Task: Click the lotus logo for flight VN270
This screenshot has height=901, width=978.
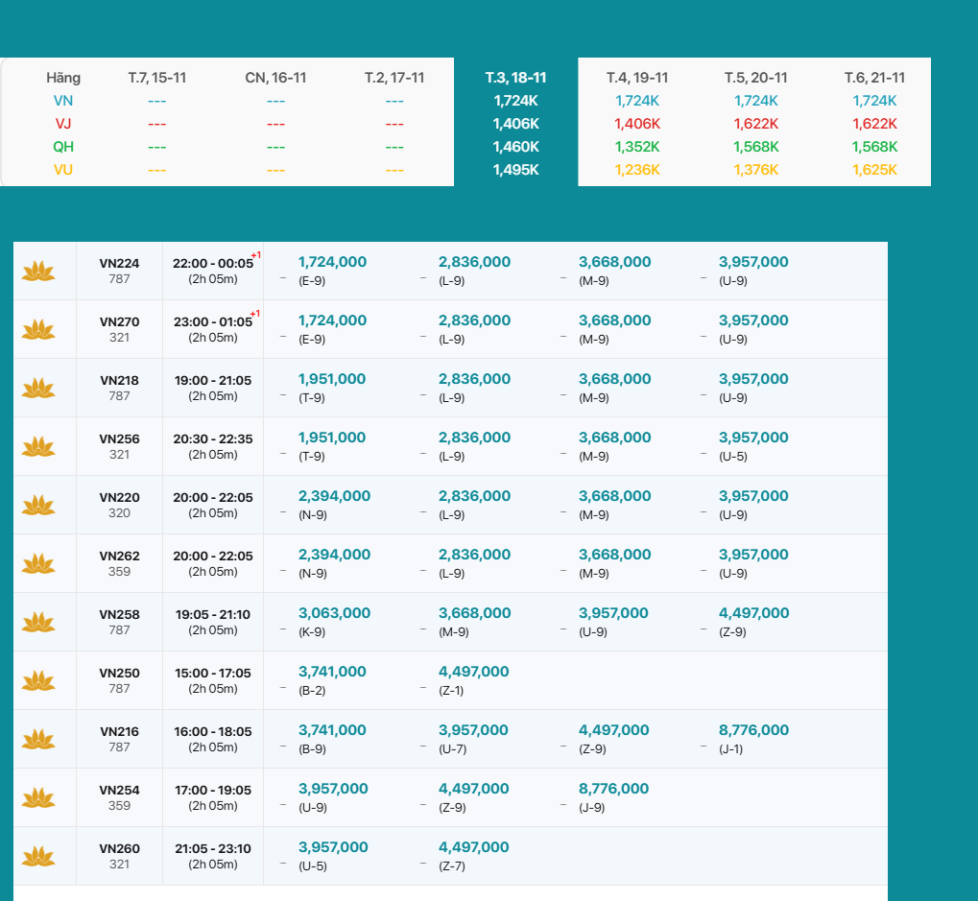Action: point(38,330)
